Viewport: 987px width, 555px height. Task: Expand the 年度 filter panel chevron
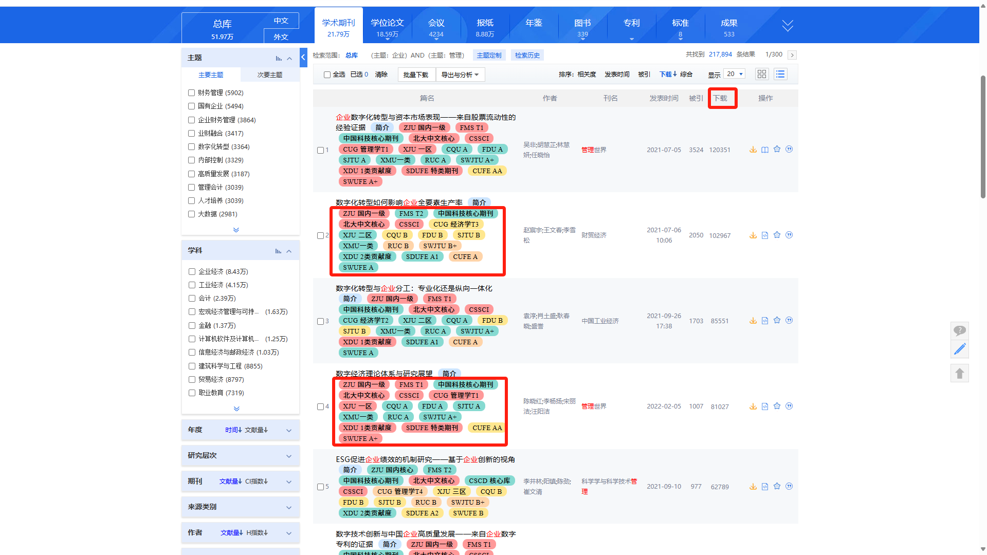point(289,431)
